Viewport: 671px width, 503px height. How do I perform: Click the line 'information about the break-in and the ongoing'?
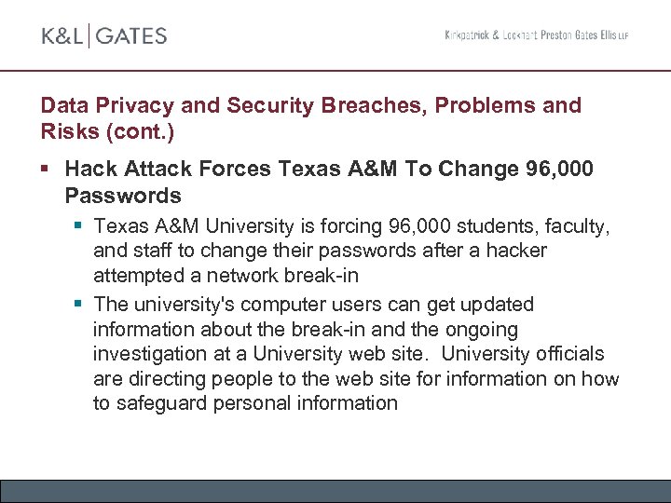[306, 330]
